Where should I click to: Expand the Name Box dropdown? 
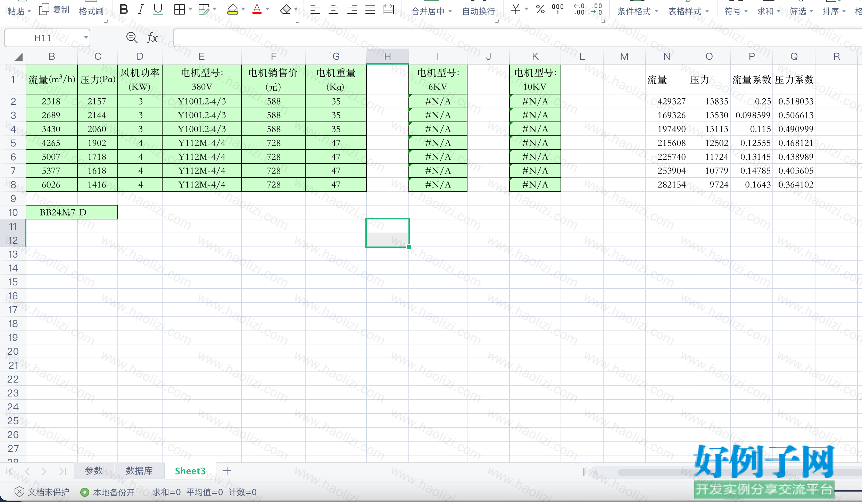86,37
